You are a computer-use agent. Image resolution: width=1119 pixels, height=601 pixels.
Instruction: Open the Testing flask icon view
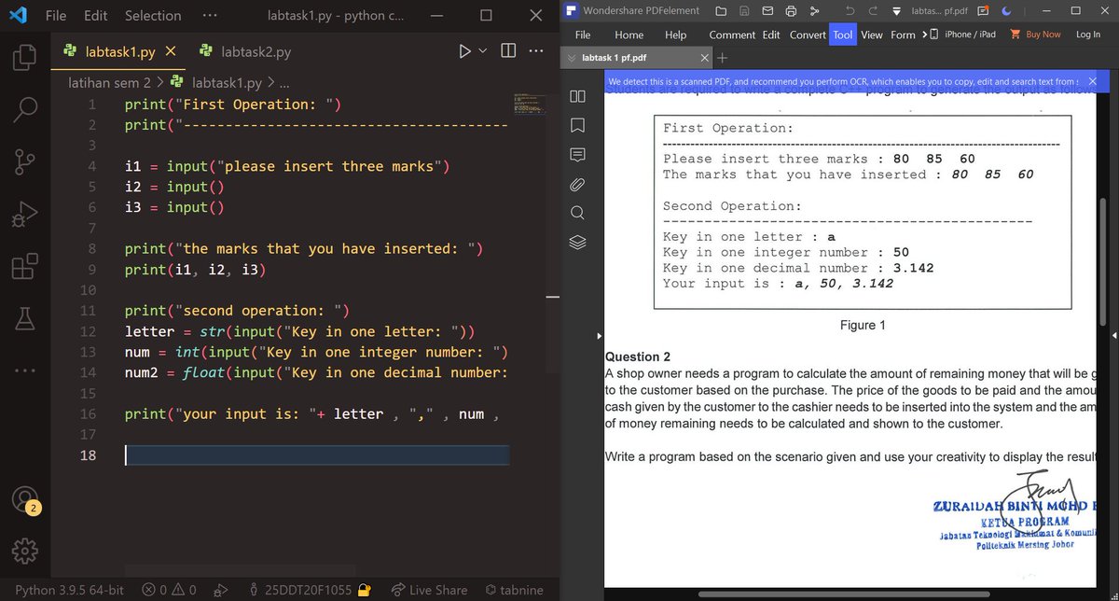pyautogui.click(x=24, y=320)
